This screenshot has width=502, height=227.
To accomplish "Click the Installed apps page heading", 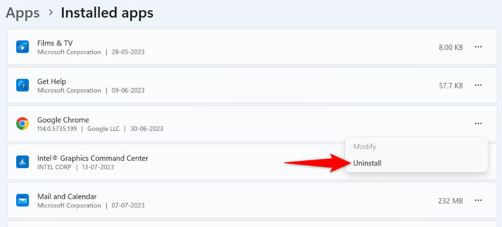I will click(107, 13).
